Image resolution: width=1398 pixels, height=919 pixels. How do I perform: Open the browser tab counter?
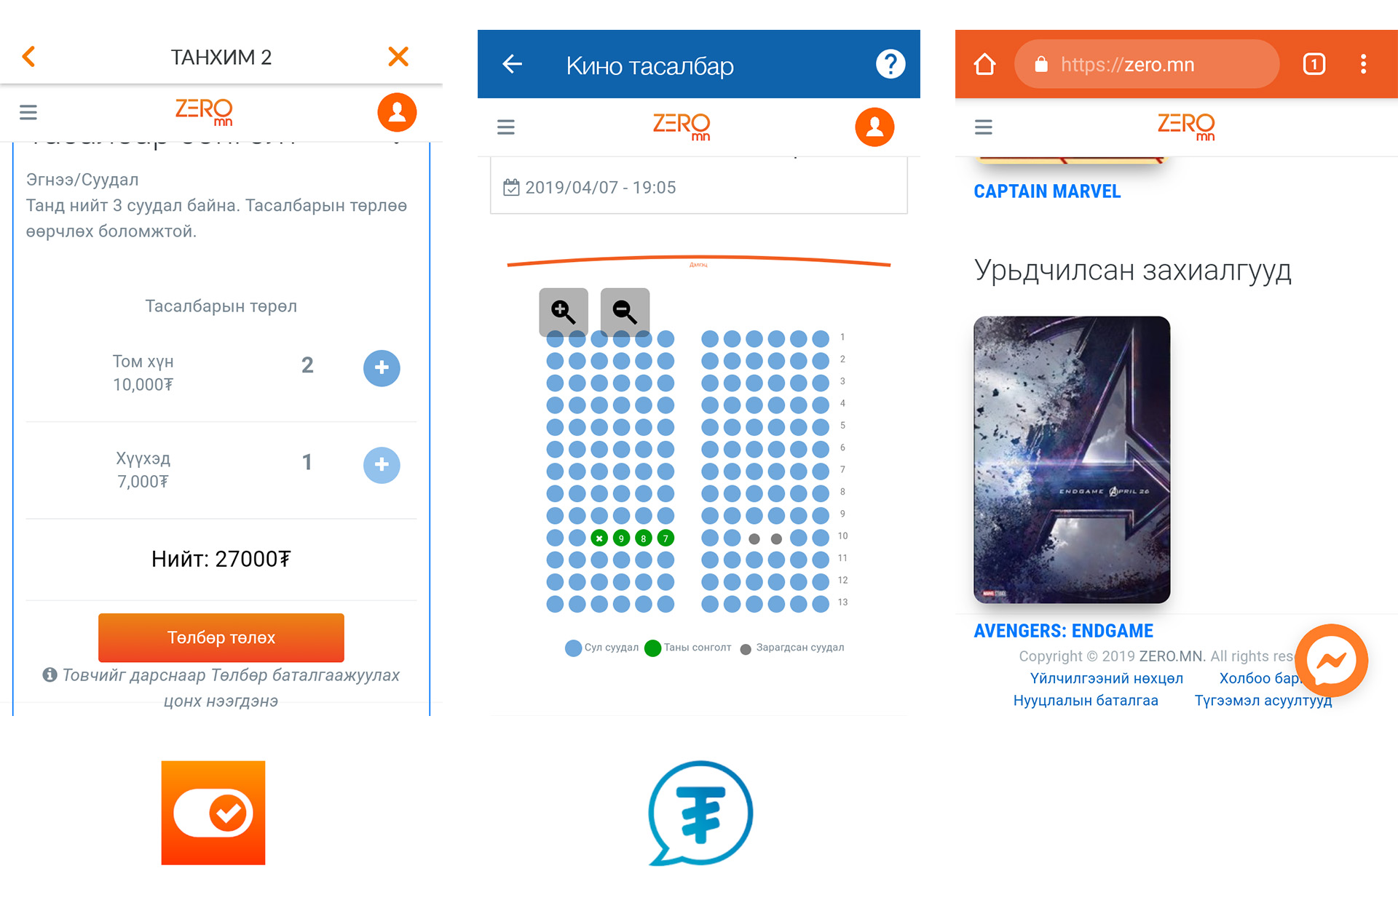pos(1314,64)
